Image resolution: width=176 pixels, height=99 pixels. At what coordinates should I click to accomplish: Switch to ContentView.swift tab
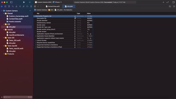point(53,6)
